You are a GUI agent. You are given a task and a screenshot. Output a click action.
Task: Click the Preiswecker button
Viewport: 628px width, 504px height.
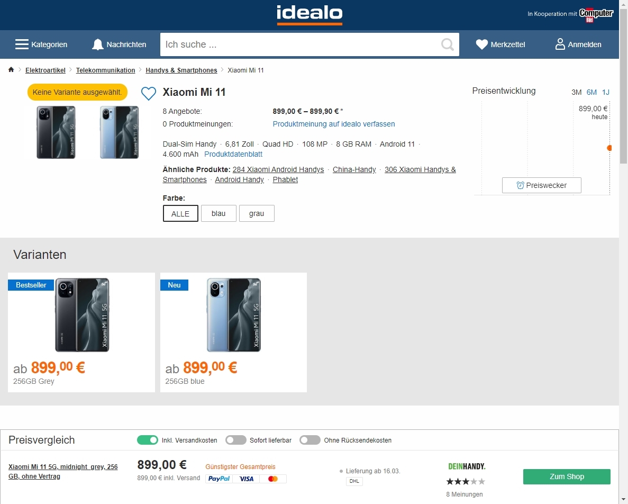tap(541, 185)
